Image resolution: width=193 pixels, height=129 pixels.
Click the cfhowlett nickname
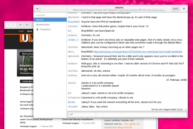[x=73, y=107]
